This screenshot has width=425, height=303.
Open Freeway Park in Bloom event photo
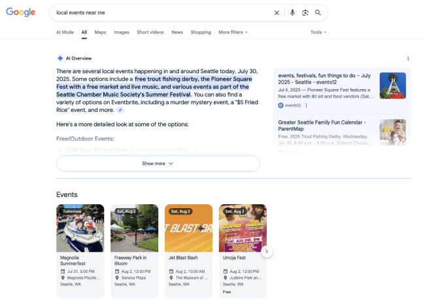pos(134,228)
